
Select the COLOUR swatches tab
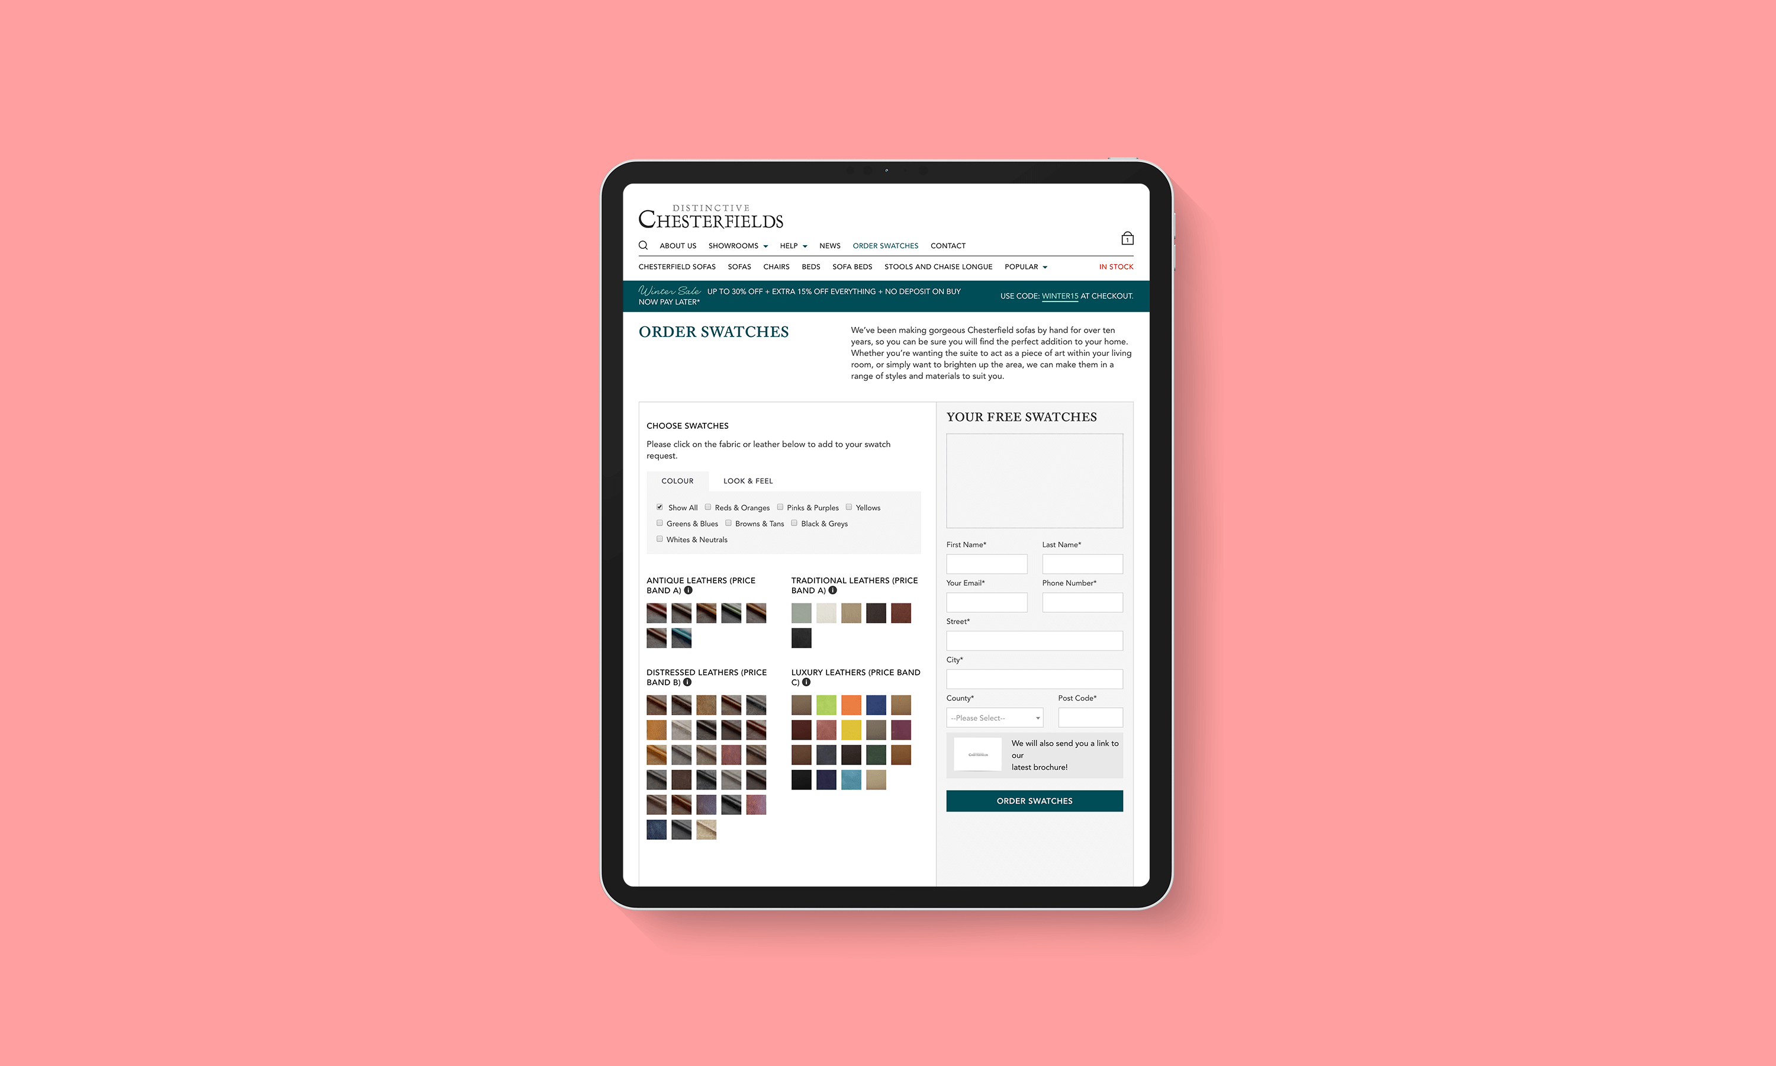(677, 480)
